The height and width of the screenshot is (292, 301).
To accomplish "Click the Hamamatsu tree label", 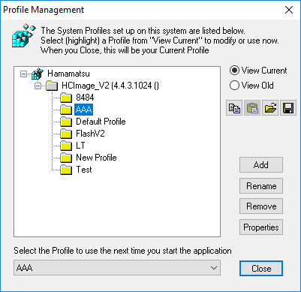I will pos(68,74).
